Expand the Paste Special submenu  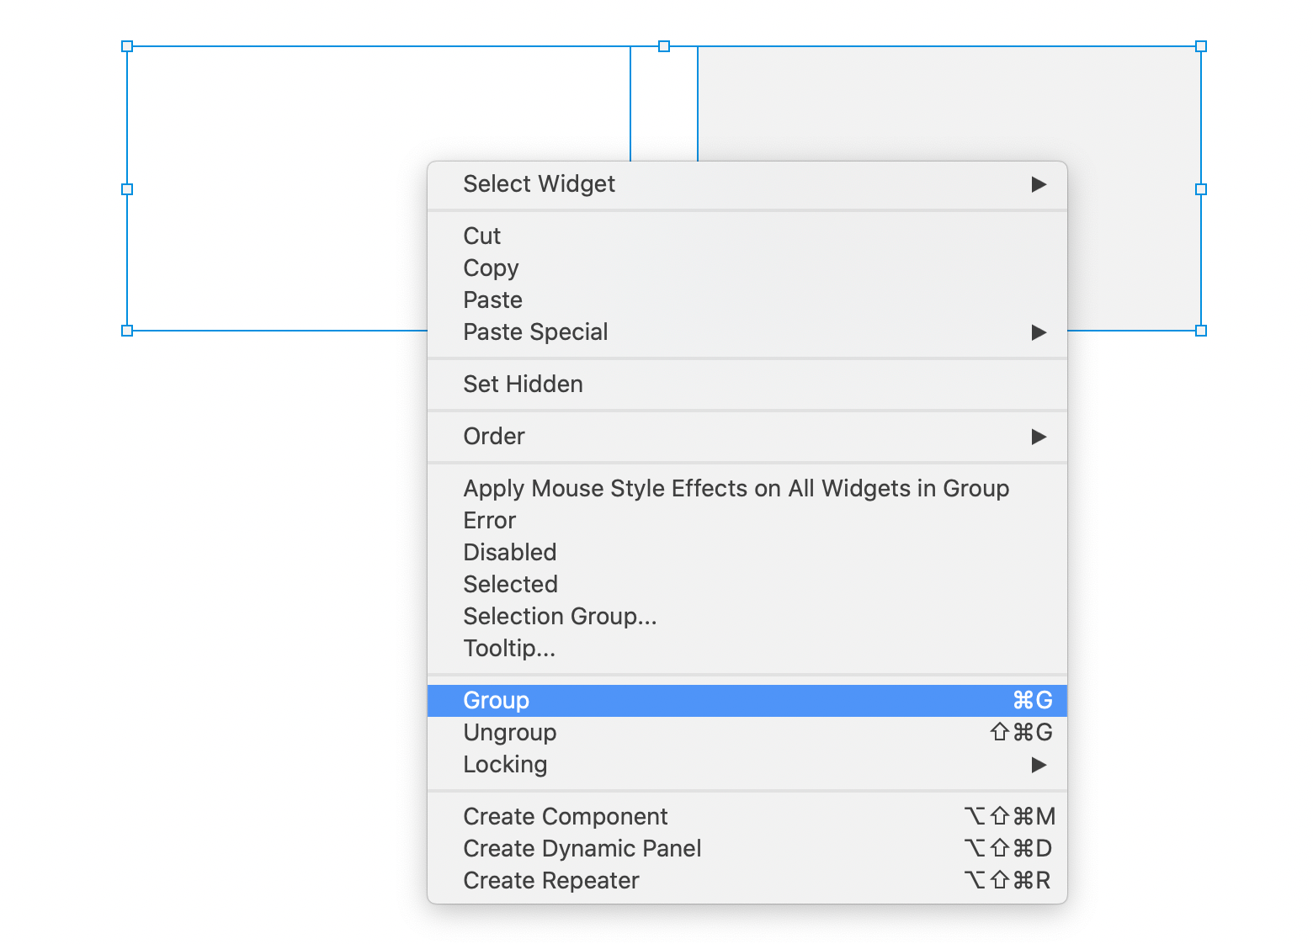click(747, 332)
